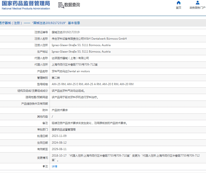Click model specification AM-25 RM list
Screen dimensions: 206x173
coord(93,84)
